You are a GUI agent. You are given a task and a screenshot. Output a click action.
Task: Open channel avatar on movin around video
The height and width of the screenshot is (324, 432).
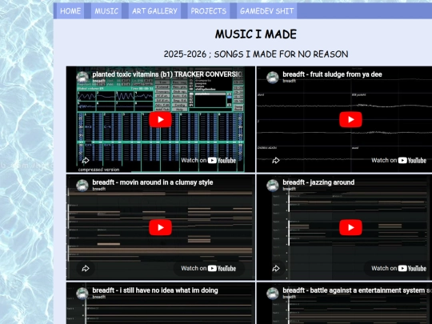[82, 186]
